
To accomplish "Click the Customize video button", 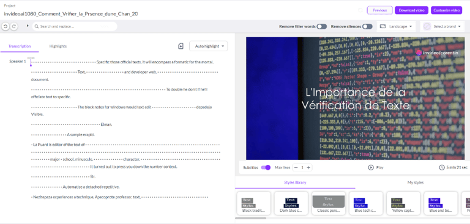I will 446,10.
